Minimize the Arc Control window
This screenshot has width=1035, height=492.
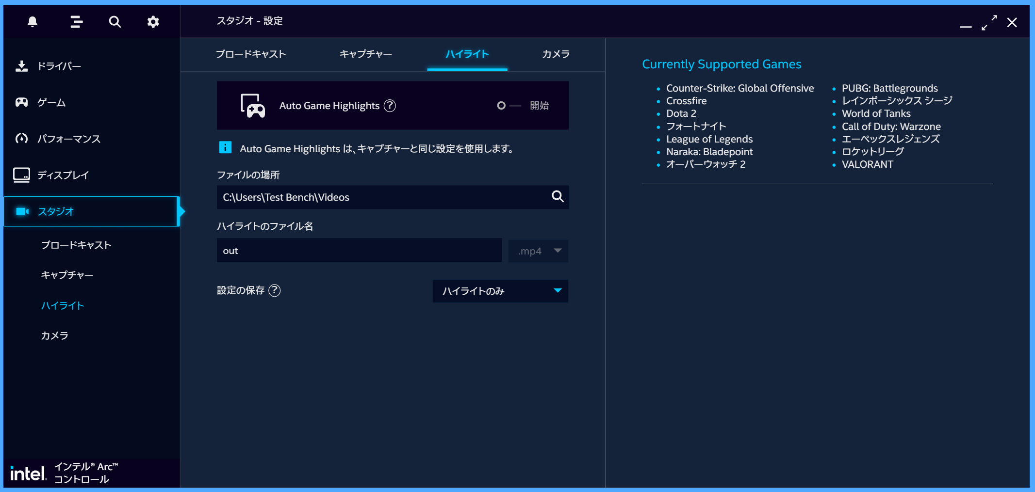coord(966,26)
